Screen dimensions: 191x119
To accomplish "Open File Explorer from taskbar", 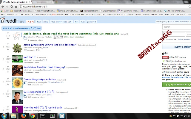I will (13, 116).
